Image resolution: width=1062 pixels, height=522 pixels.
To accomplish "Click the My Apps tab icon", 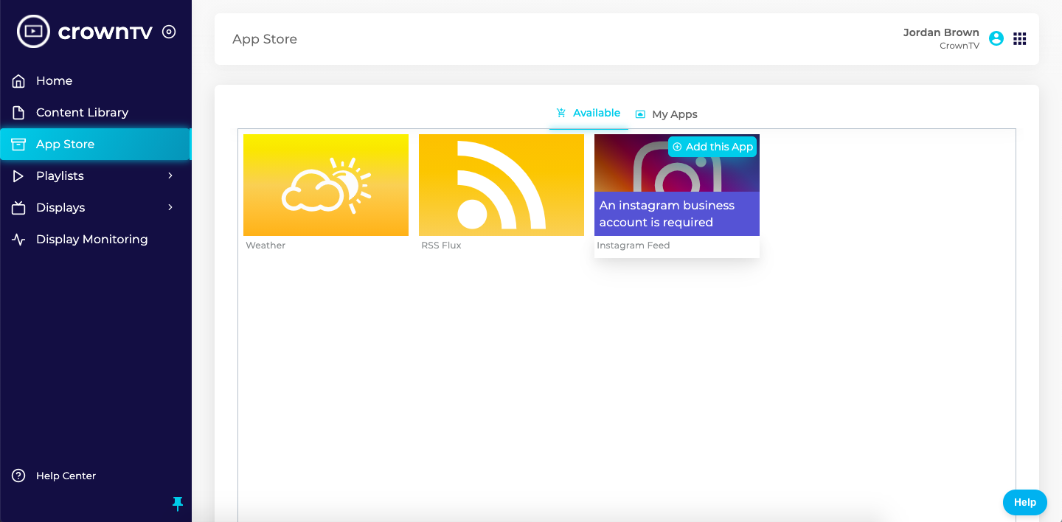I will [x=640, y=114].
